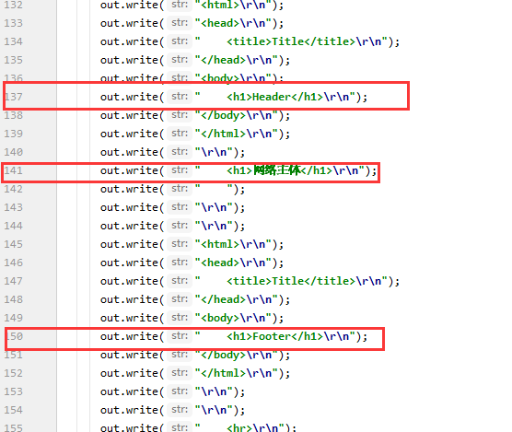Click gutter line number 143
The height and width of the screenshot is (432, 512).
[x=14, y=207]
